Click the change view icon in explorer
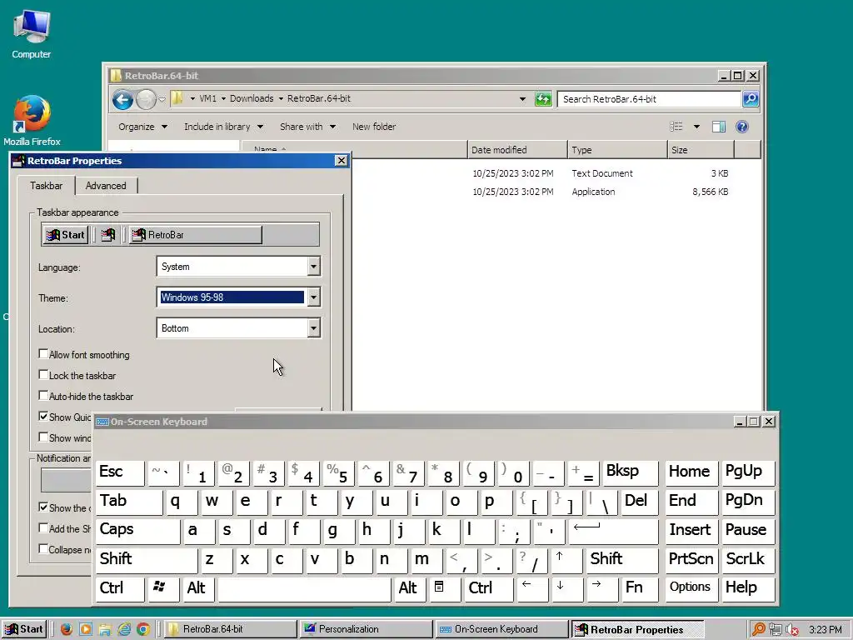853x640 pixels. 676,127
